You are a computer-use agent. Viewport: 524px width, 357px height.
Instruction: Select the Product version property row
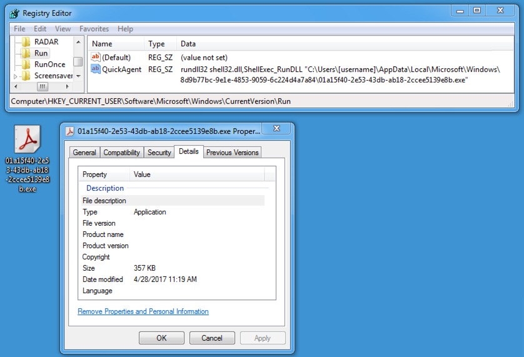point(173,246)
